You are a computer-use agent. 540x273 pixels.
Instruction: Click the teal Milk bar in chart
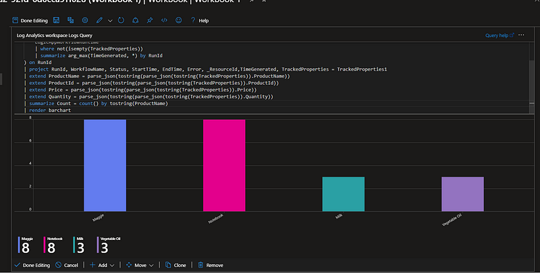click(344, 194)
